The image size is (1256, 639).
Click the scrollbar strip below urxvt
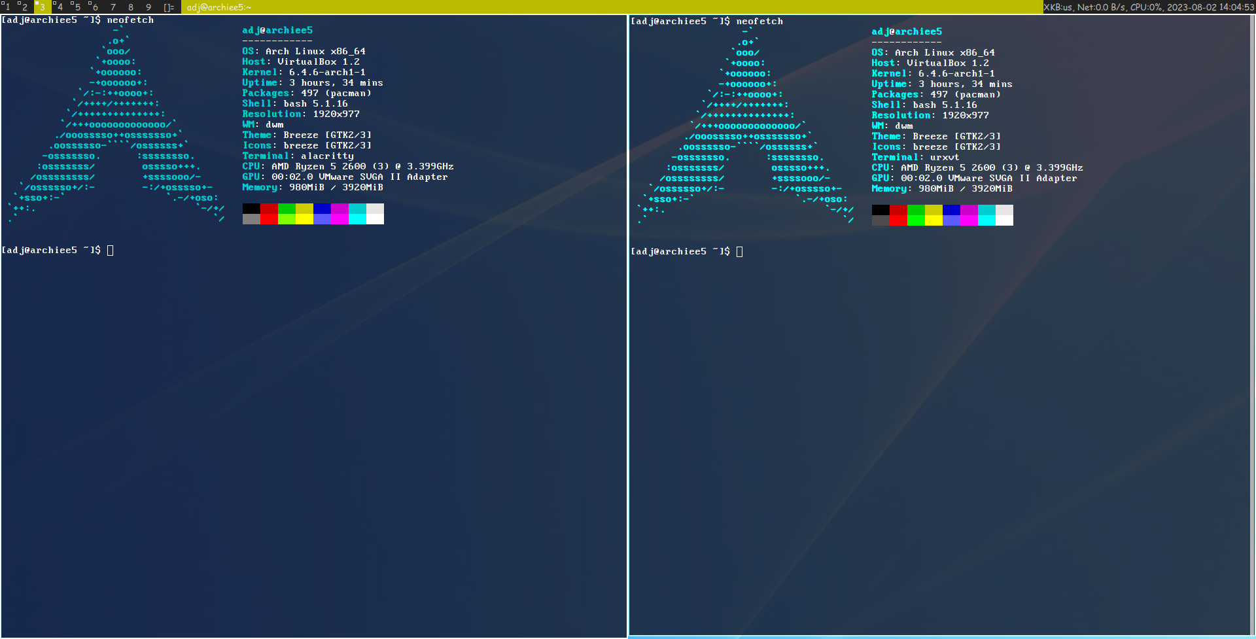coord(942,636)
